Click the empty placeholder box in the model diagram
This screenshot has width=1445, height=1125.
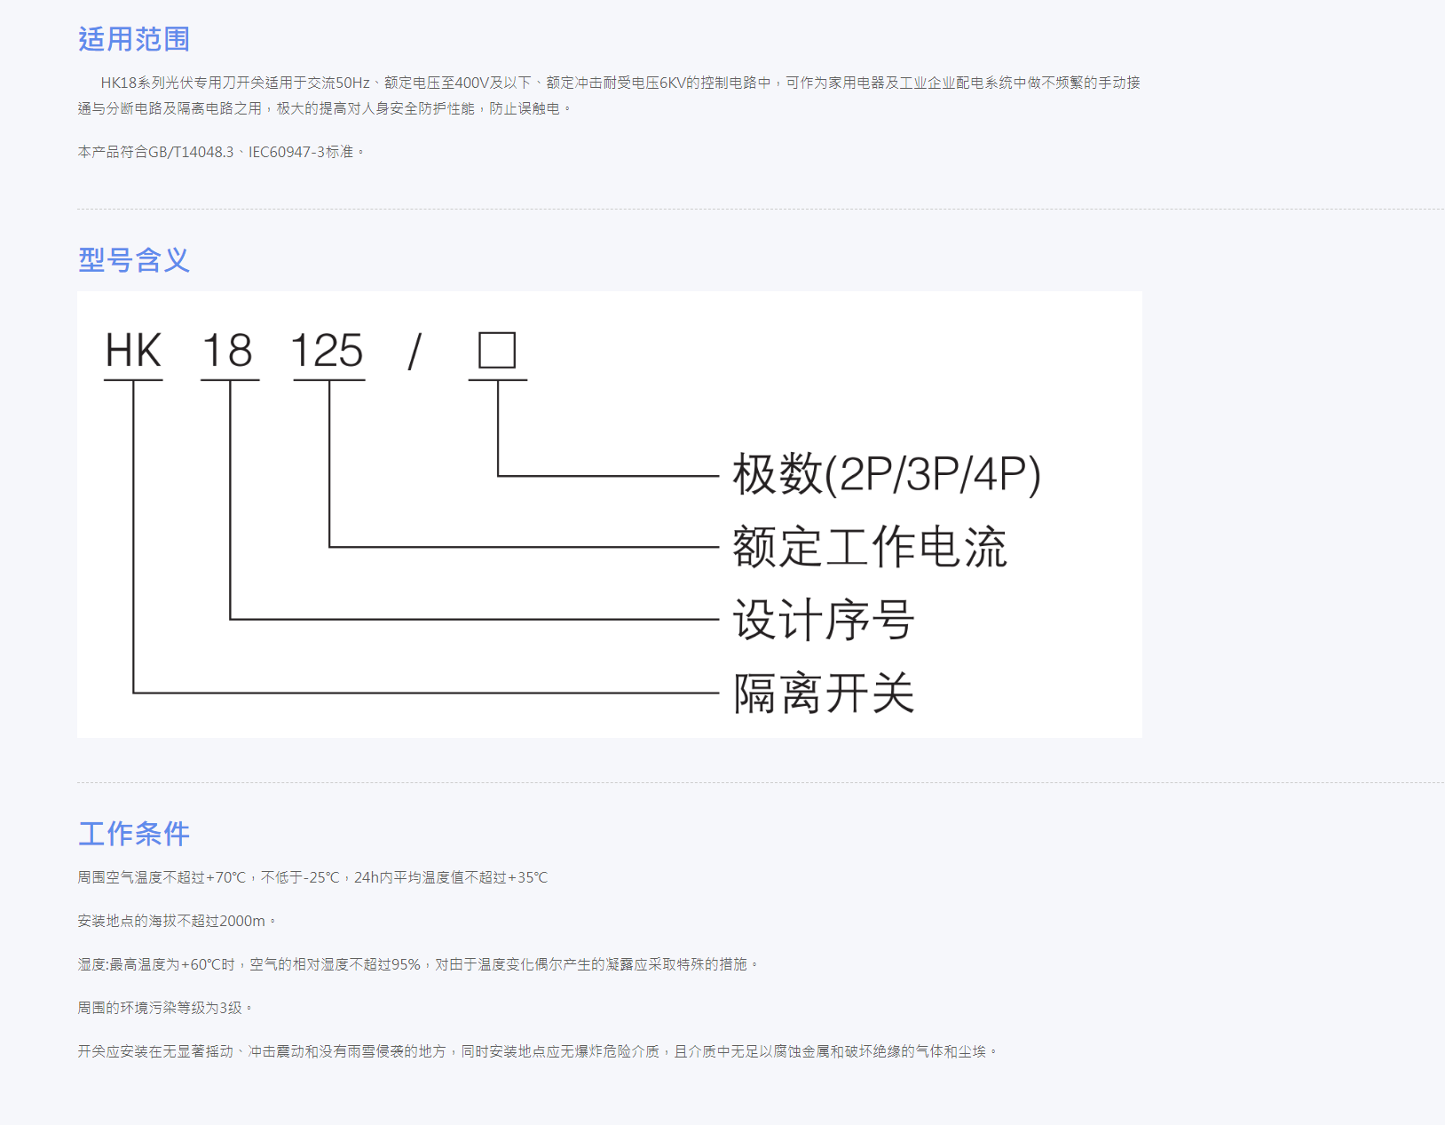(x=498, y=352)
